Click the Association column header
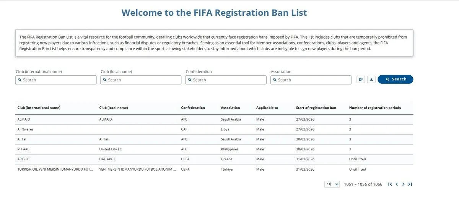Image resolution: width=459 pixels, height=220 pixels. point(230,108)
